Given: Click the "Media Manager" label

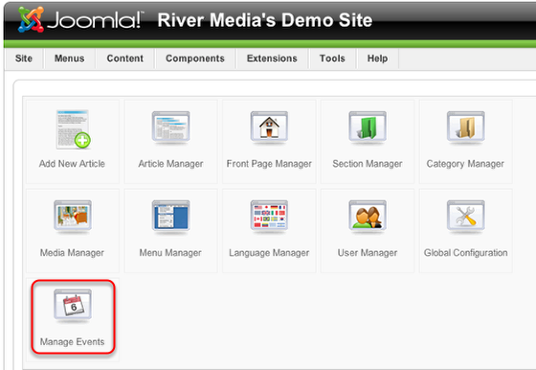Looking at the screenshot, I should tap(72, 253).
